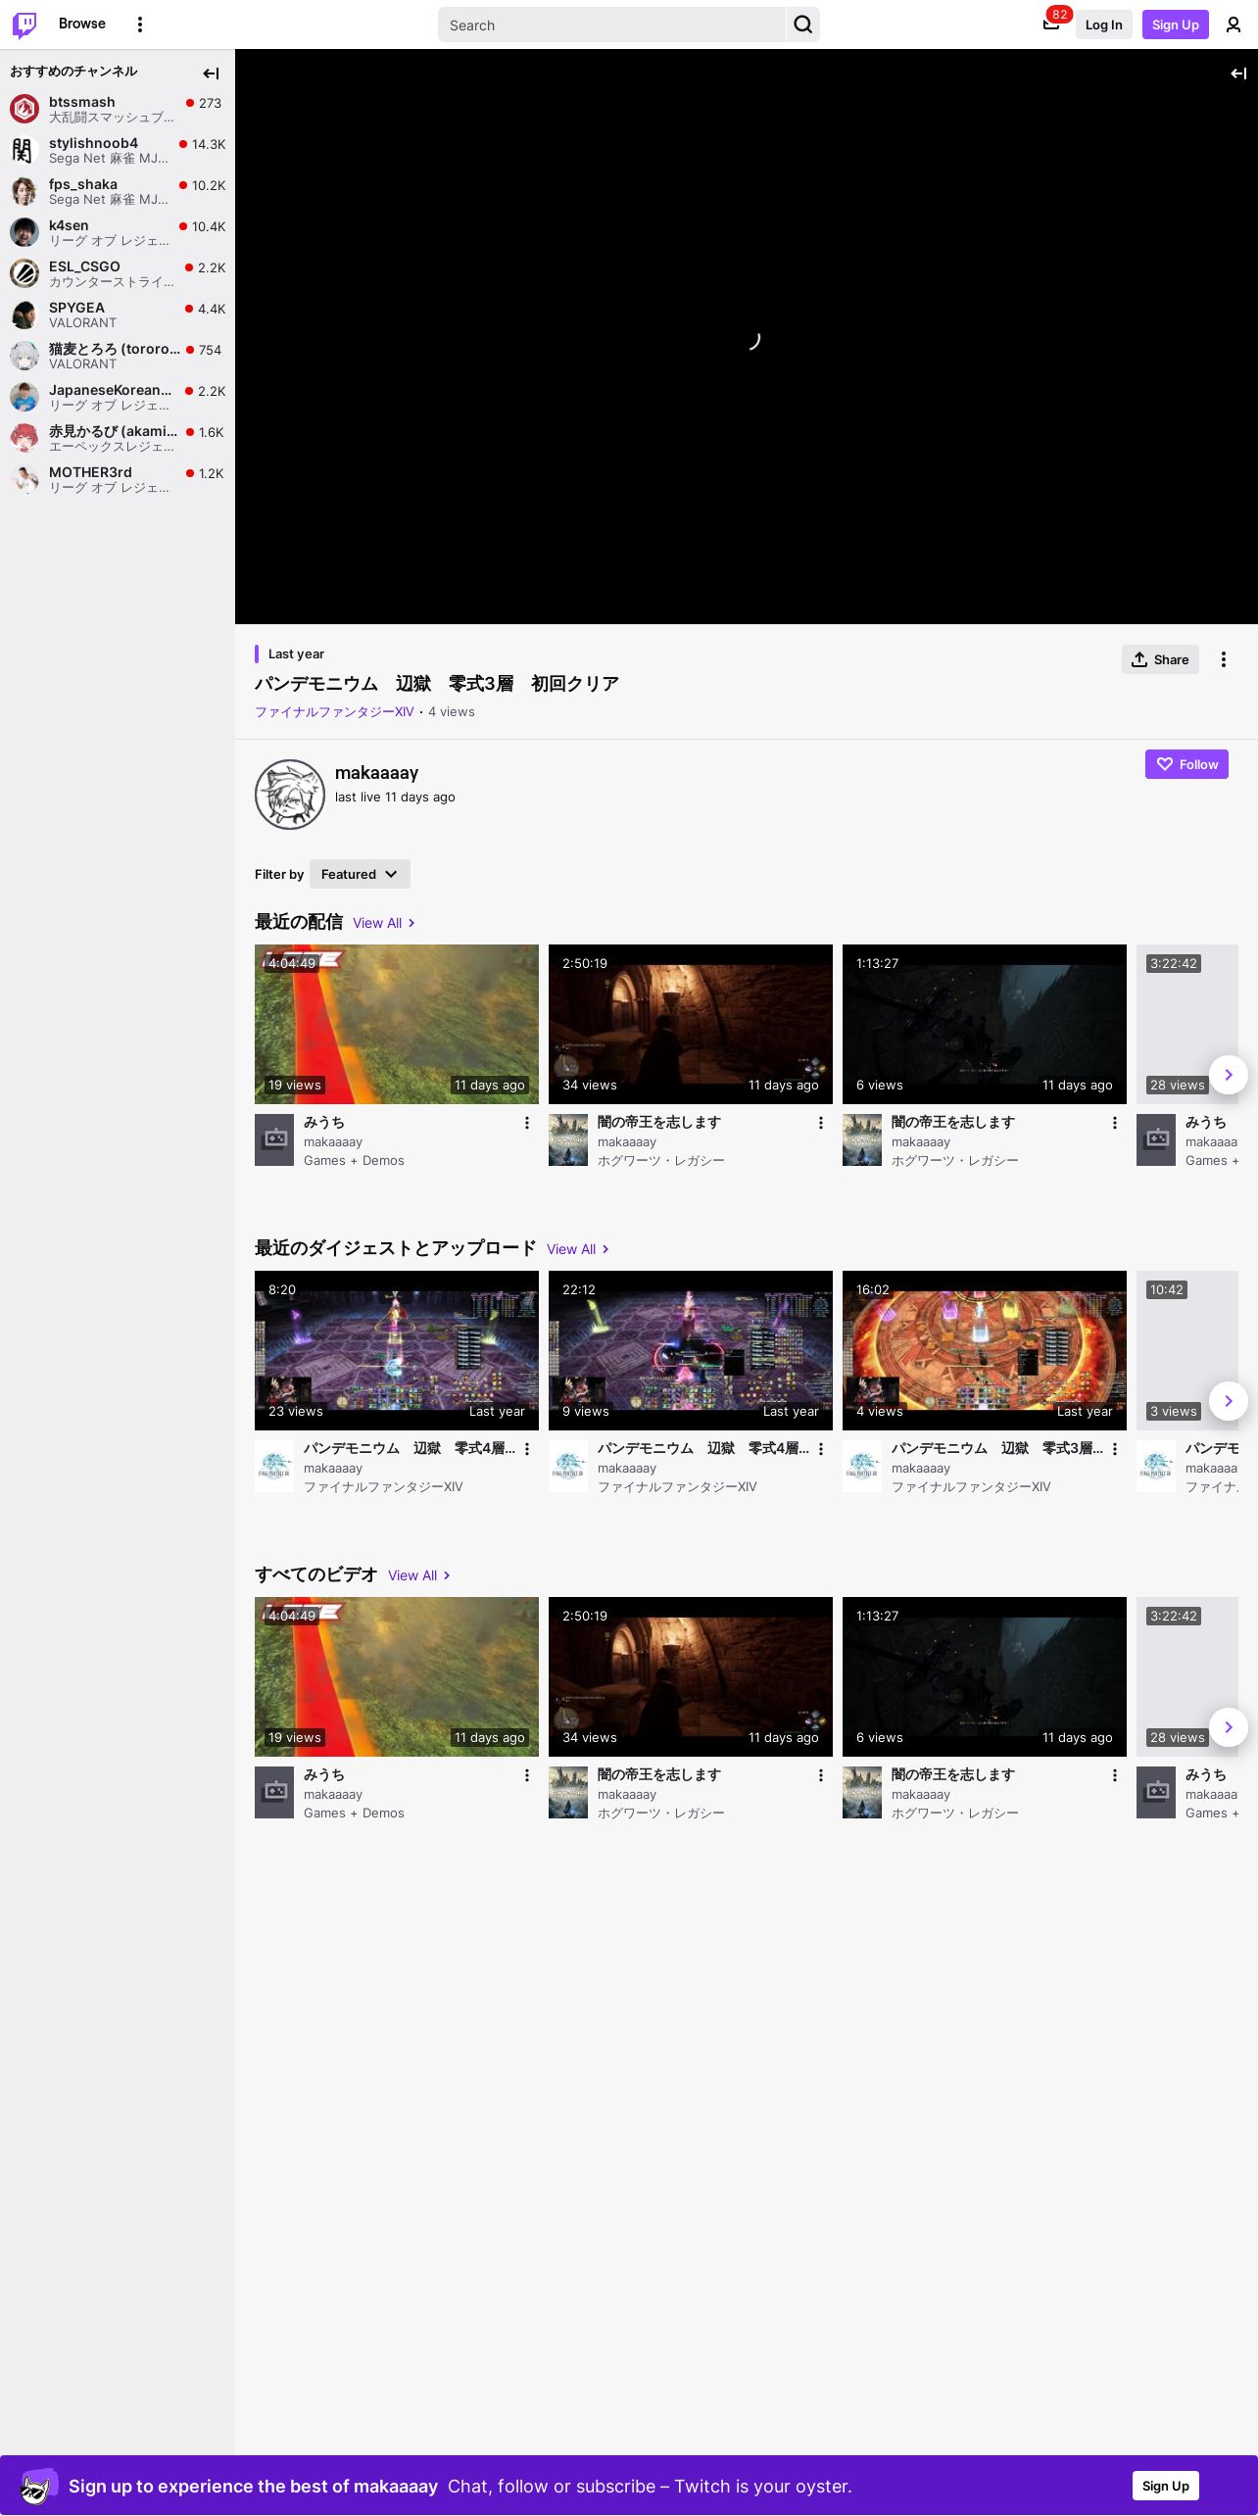Screen dimensions: 1258x2516
Task: Click the Games + Demos category icon under 最近の配信 first video
Action: (274, 1139)
